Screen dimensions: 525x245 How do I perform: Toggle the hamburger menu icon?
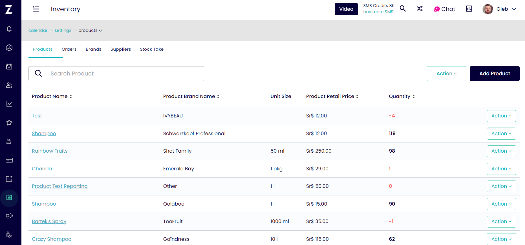36,9
